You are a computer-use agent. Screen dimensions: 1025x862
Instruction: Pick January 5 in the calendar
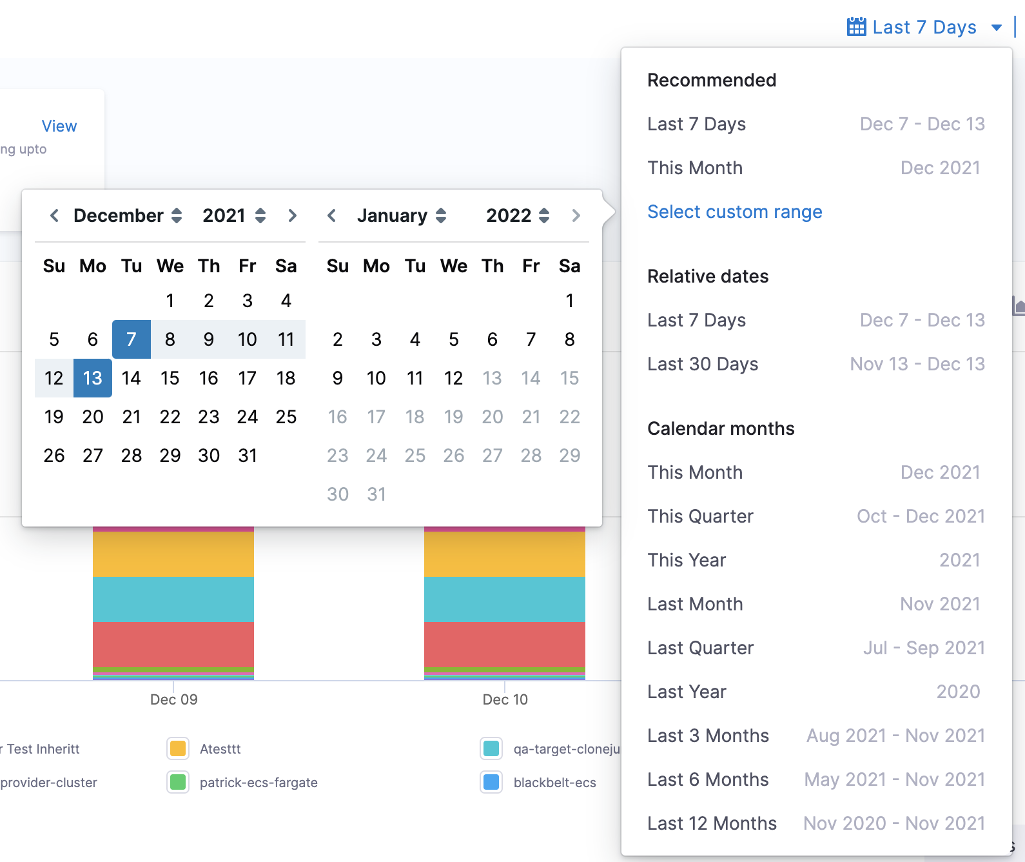[x=454, y=339]
